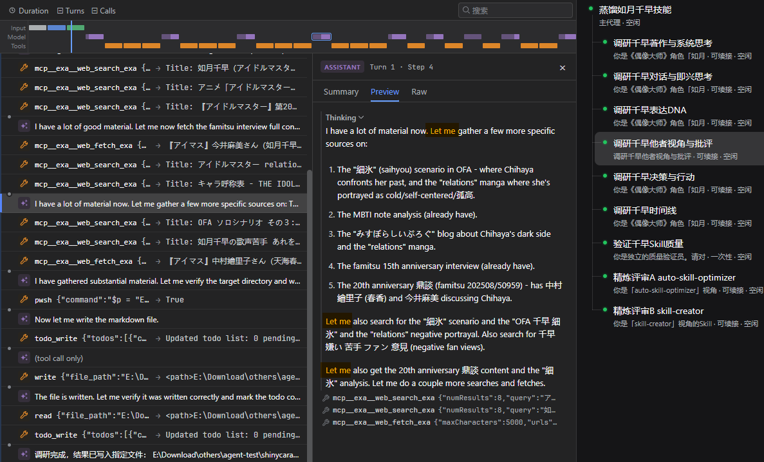Click wrench icon on the キャラ呼称表 row

coord(24,184)
